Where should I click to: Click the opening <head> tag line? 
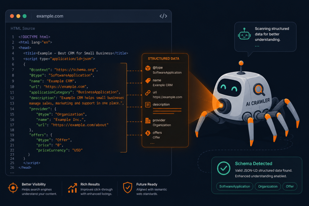pos(25,48)
